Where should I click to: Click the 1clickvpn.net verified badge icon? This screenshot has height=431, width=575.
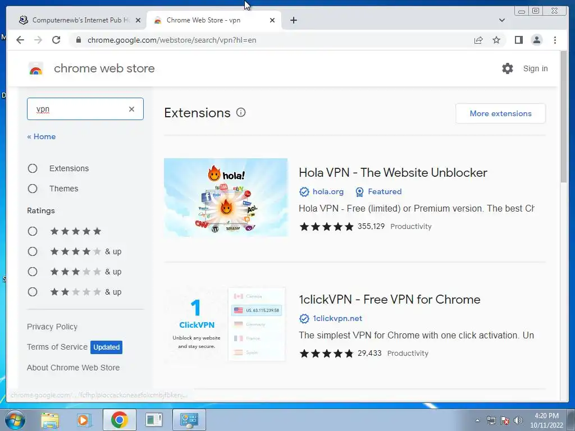click(304, 319)
